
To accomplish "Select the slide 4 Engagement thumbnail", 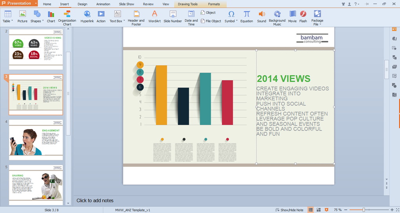I will (36, 140).
